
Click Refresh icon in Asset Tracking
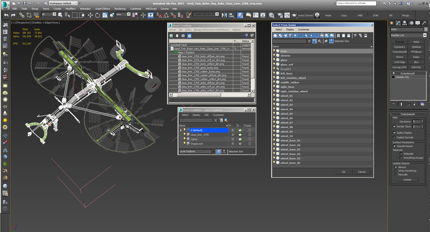tap(171, 36)
